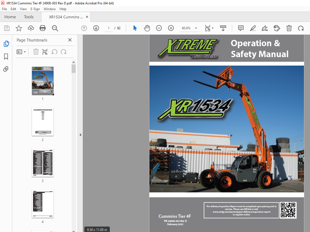Close the XR1534 Cummins document tab
This screenshot has width=310, height=232.
(x=87, y=17)
